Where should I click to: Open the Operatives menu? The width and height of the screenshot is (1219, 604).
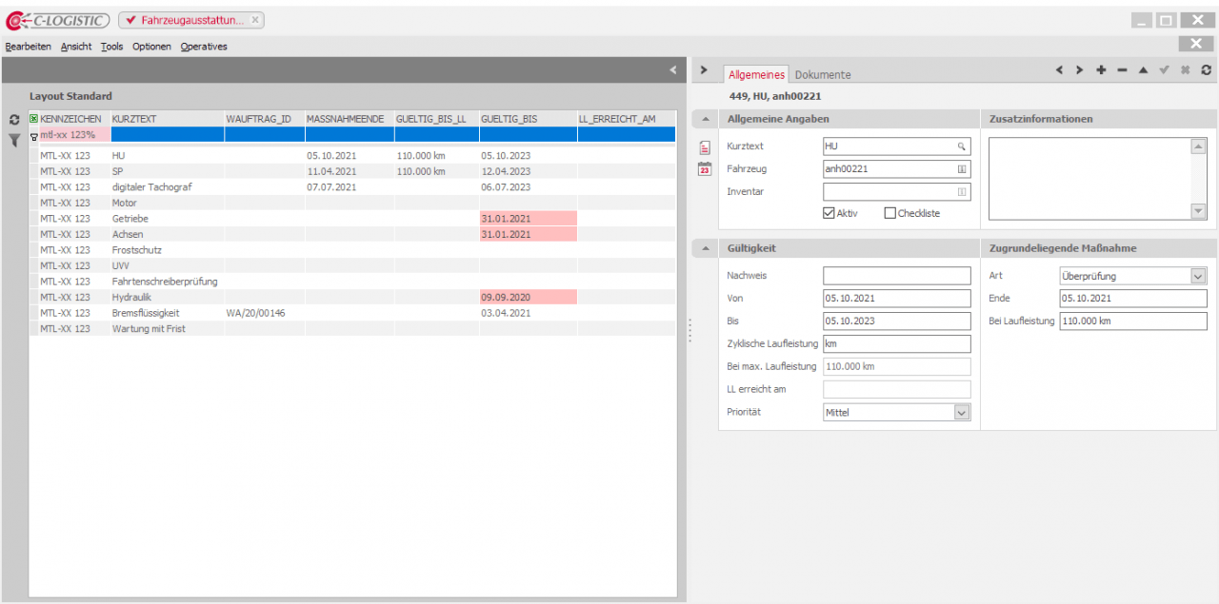[204, 47]
